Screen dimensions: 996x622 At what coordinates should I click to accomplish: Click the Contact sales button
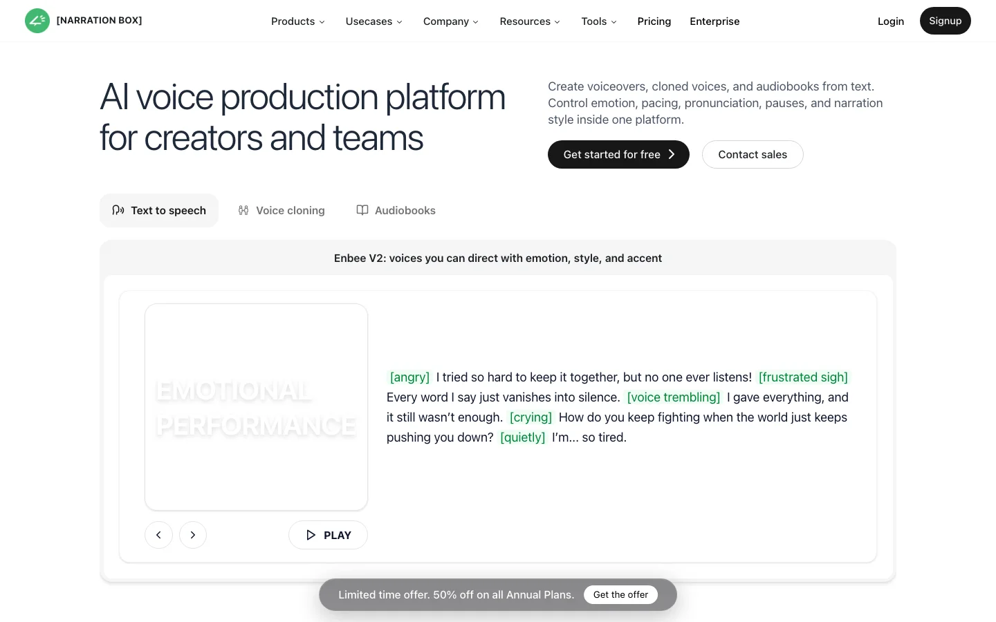(x=753, y=155)
